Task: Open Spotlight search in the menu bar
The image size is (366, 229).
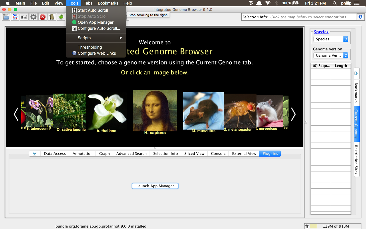Action: point(335,3)
